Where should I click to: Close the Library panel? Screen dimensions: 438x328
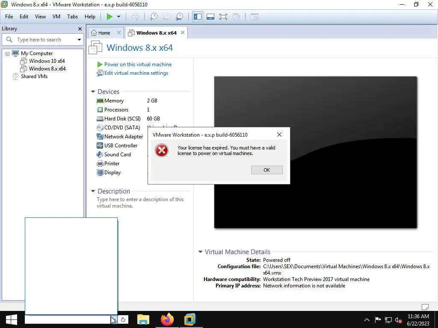point(80,29)
